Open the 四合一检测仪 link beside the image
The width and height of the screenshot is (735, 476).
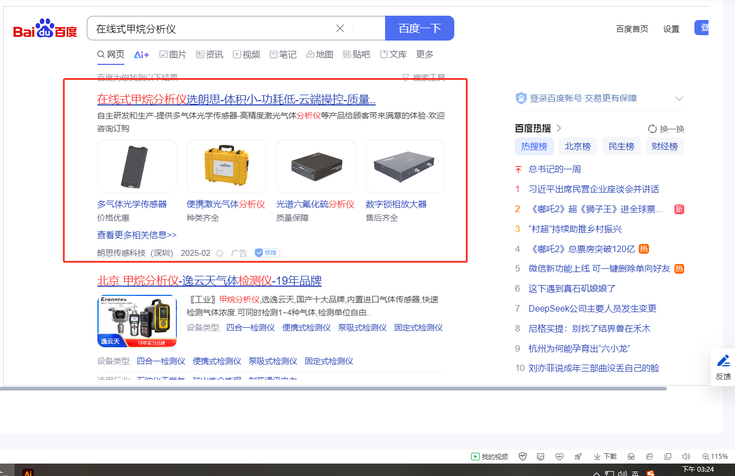tap(250, 328)
